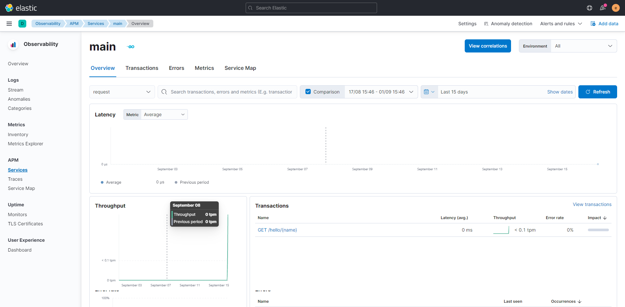Screen dimensions: 625x307
Task: Open sidebar Overview link
Action: [18, 64]
